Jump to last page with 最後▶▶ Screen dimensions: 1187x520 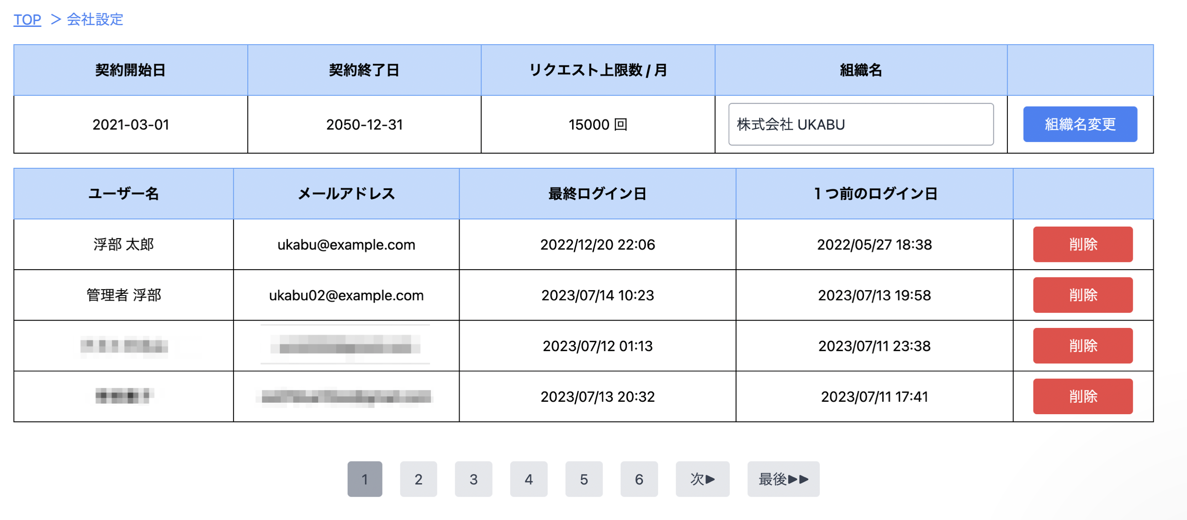pos(783,479)
